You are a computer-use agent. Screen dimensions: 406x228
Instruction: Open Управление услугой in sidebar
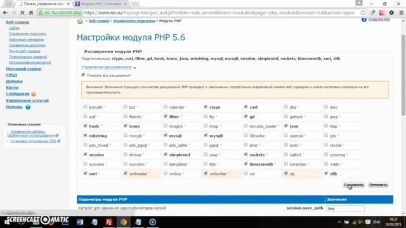(27, 101)
